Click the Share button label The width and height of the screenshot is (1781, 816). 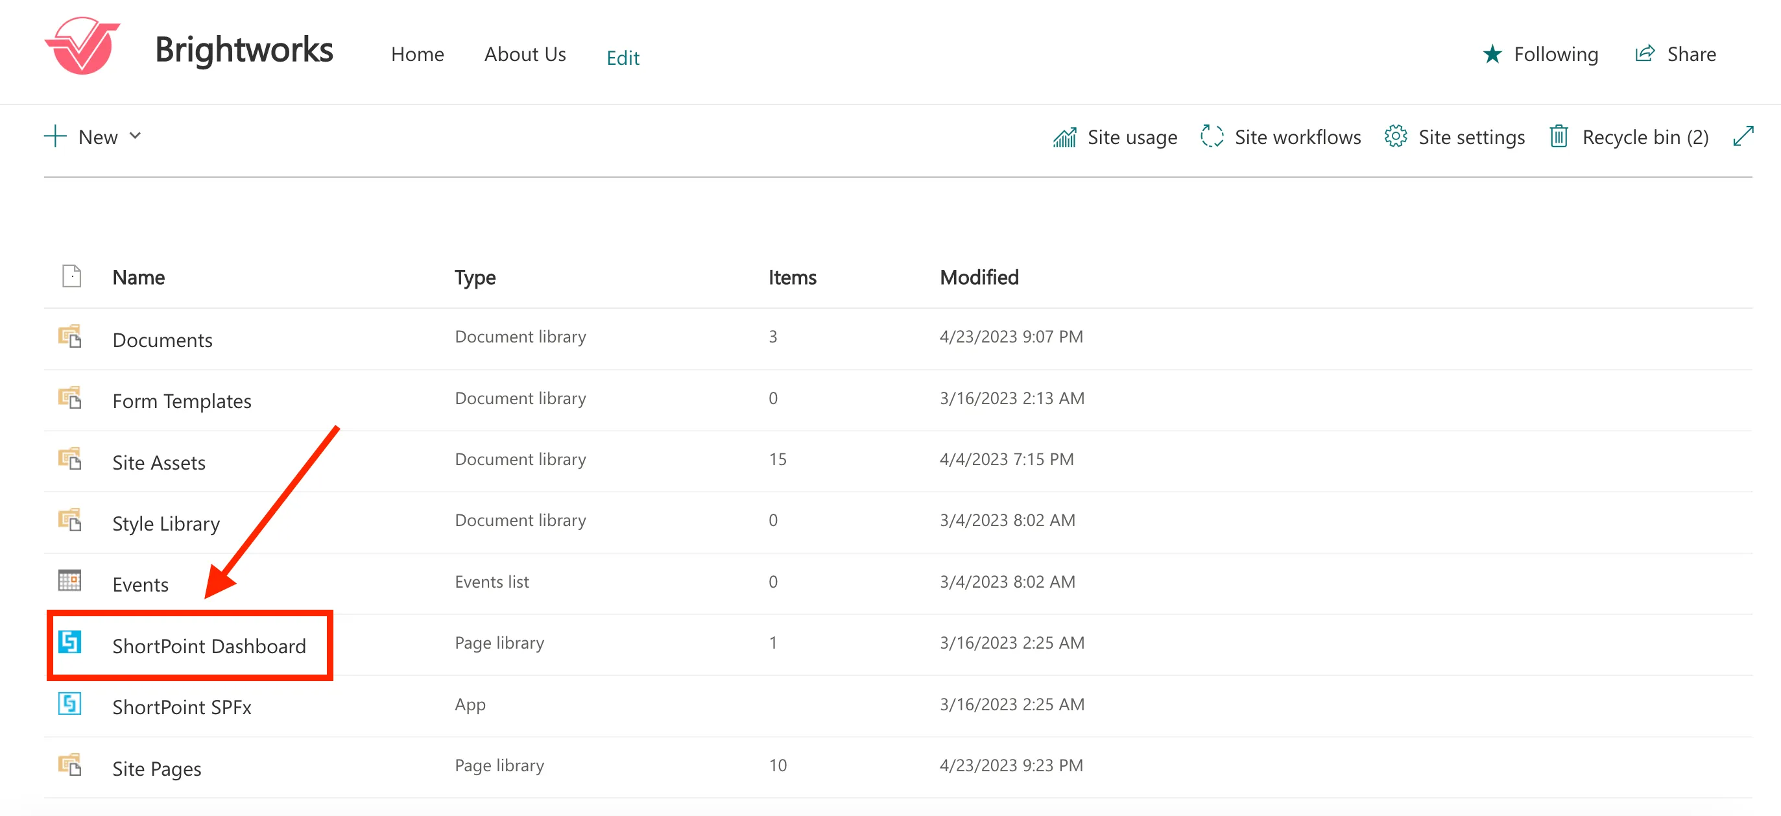1691,54
